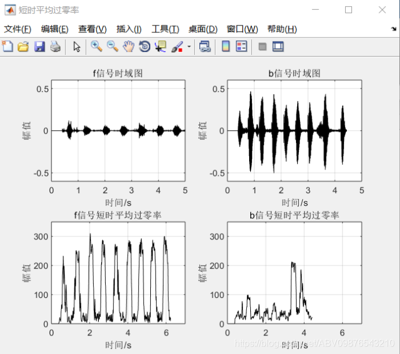Open the 文件(F) menu

[17, 30]
